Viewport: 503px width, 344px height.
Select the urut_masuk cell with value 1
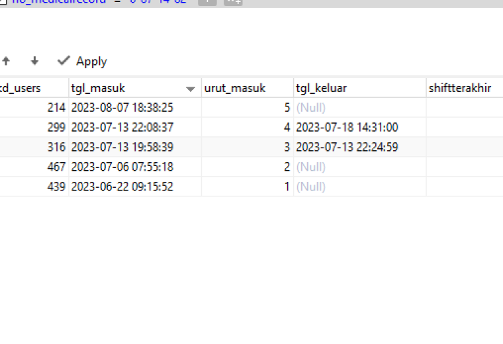(248, 187)
